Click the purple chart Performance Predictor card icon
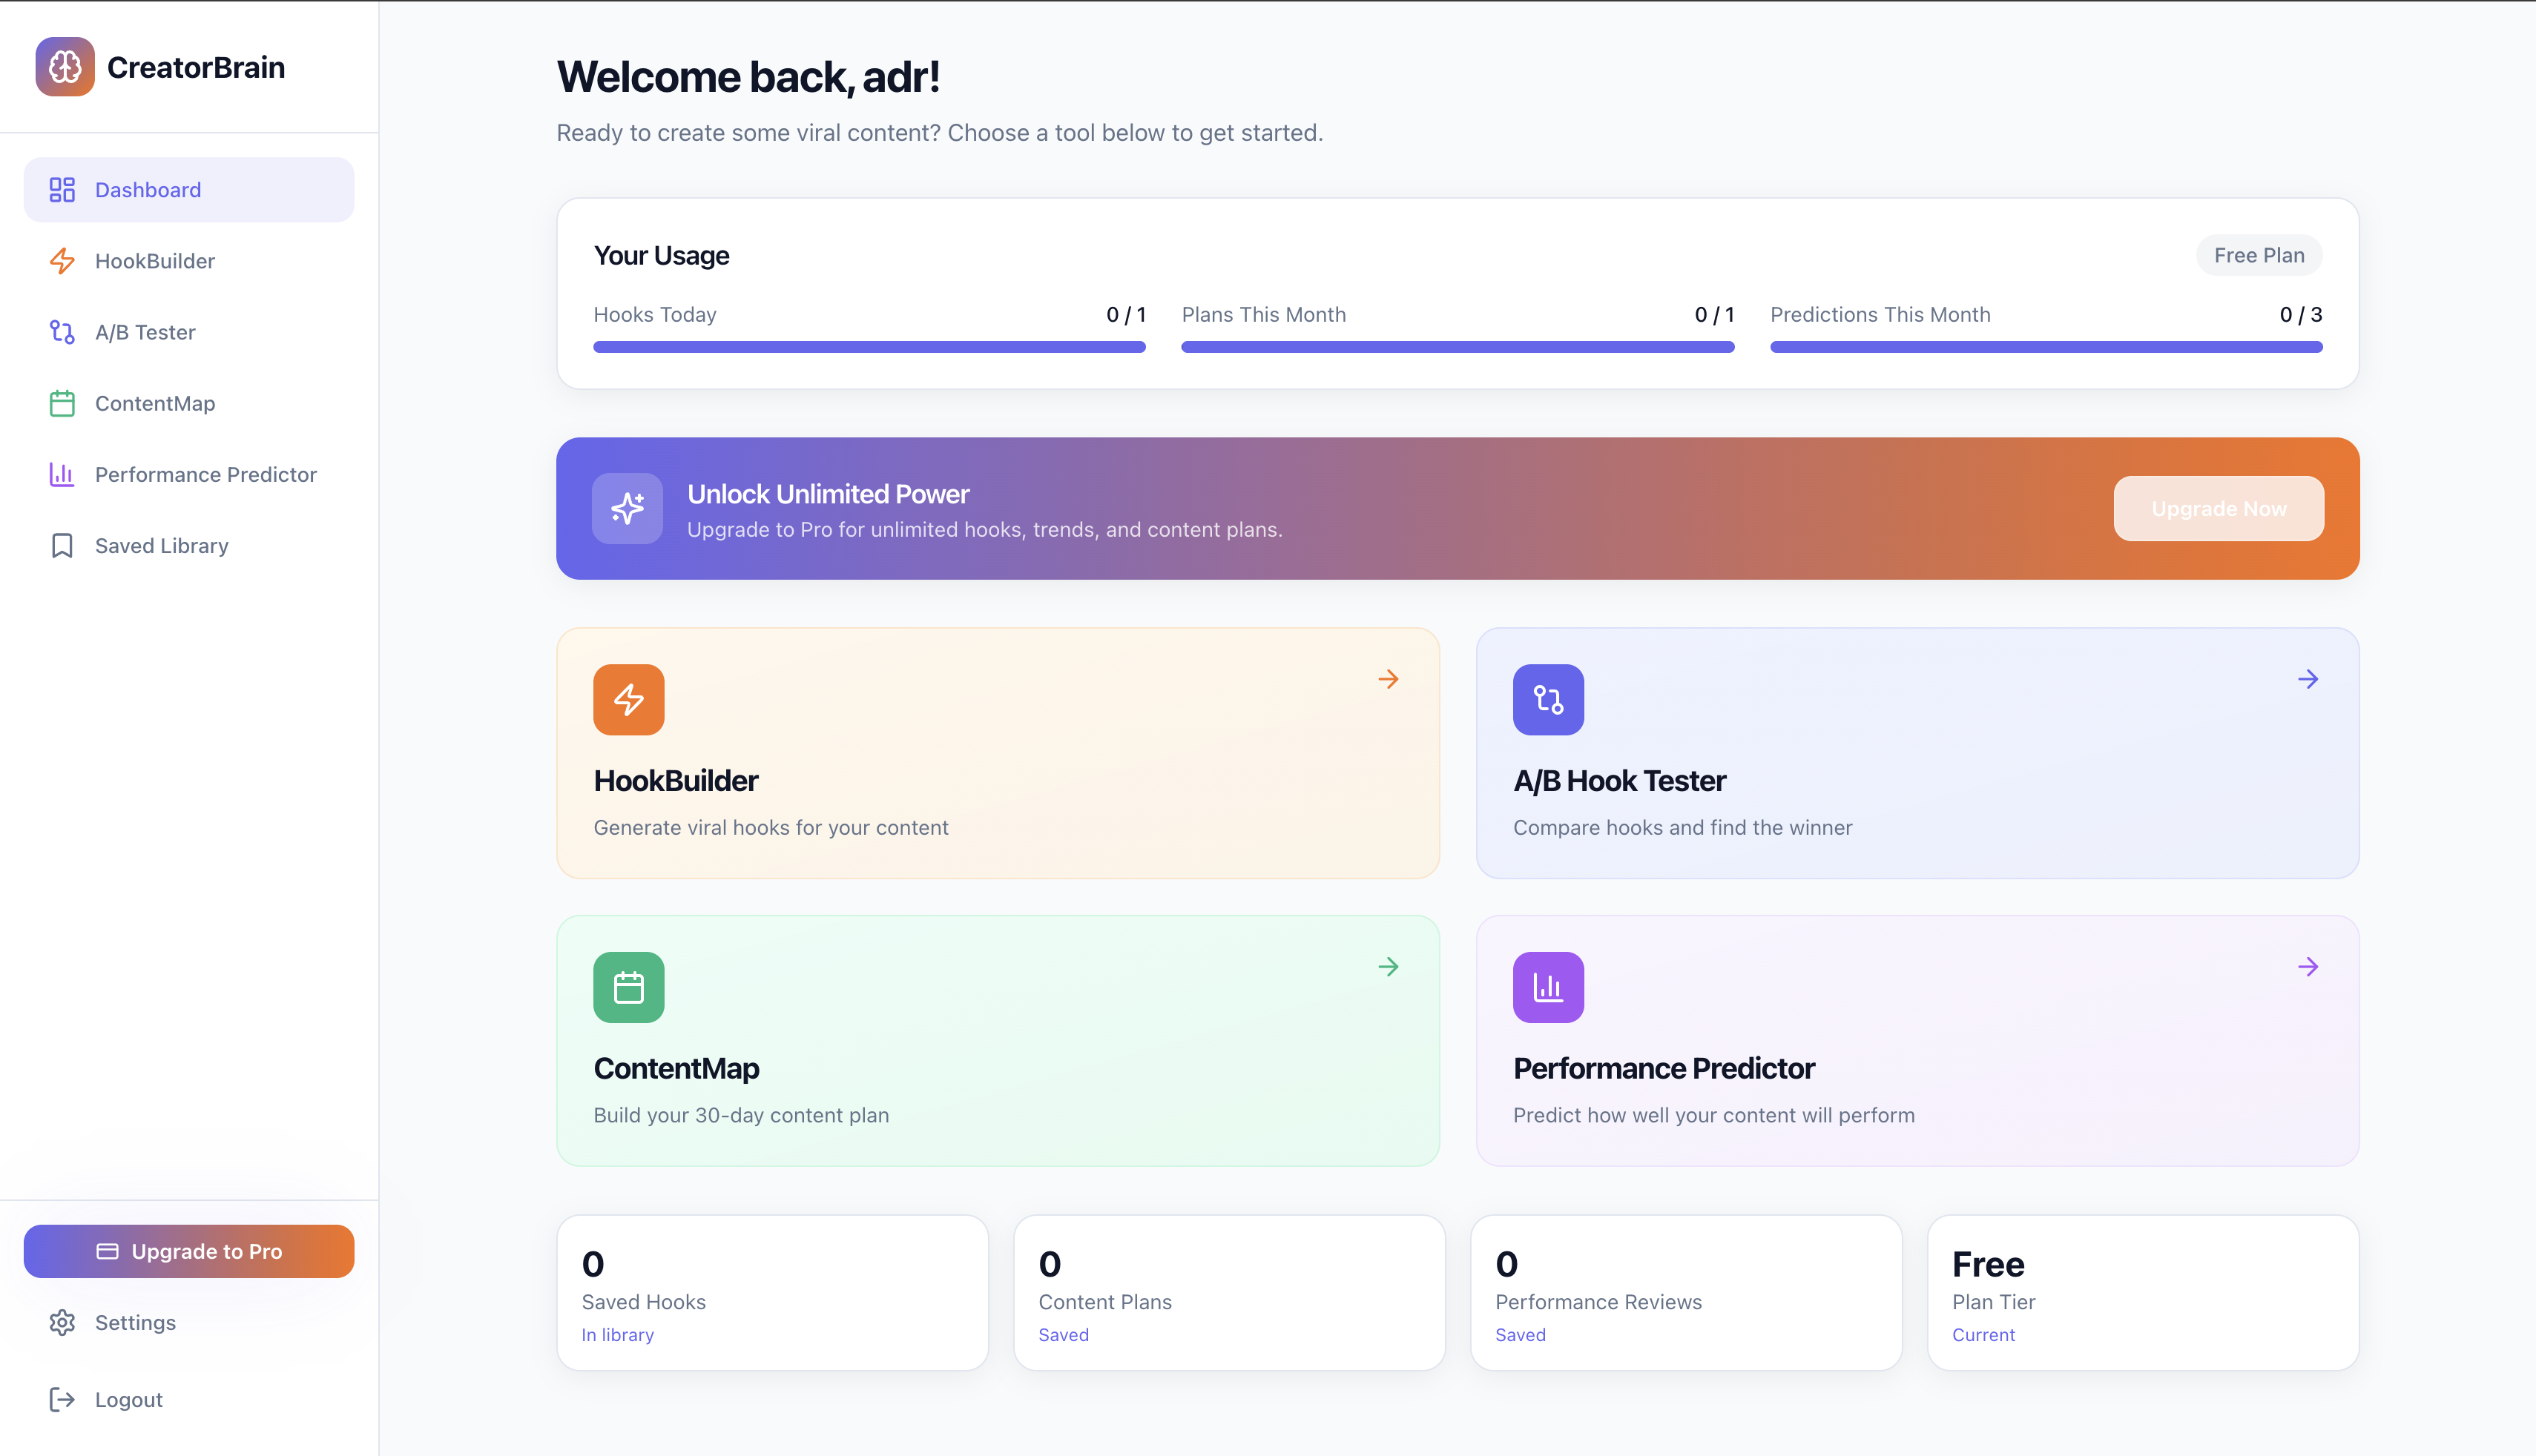Screen dimensions: 2536x1456 point(1547,987)
